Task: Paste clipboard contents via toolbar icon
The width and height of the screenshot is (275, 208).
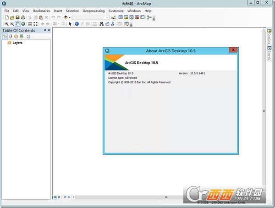Action: coord(41,17)
